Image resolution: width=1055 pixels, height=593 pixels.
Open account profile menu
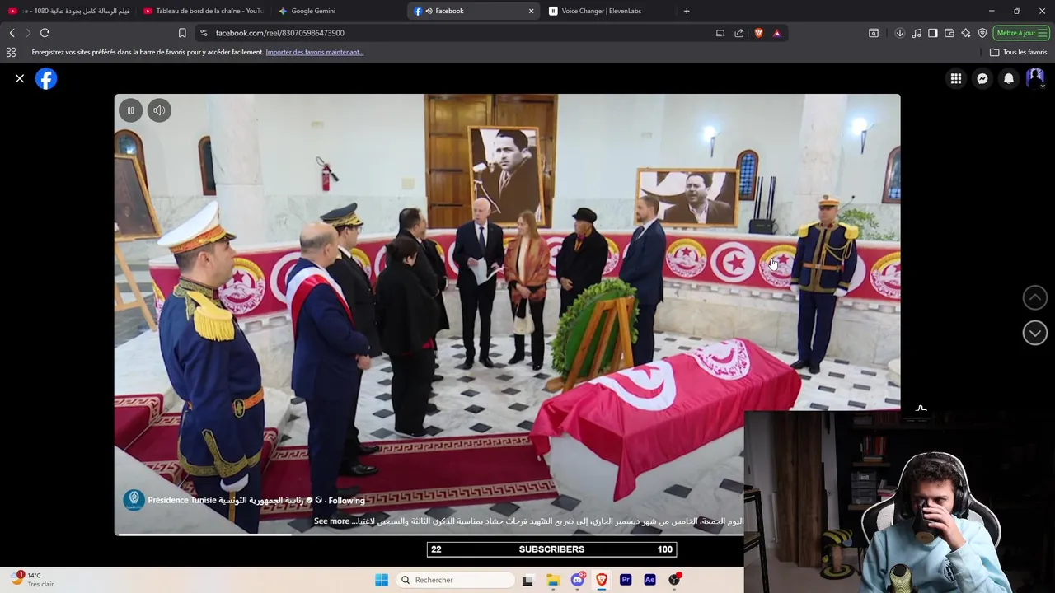[x=1035, y=79]
